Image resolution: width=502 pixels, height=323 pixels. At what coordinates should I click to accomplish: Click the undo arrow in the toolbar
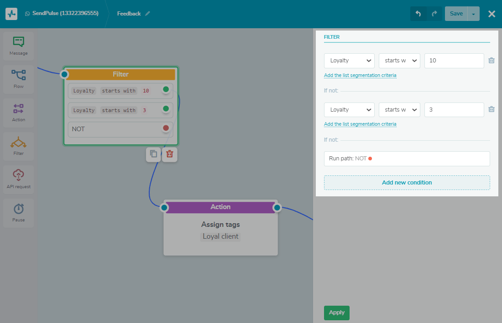(x=418, y=14)
